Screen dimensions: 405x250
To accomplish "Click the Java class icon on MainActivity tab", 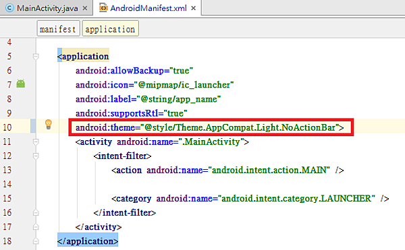I will click(x=10, y=8).
